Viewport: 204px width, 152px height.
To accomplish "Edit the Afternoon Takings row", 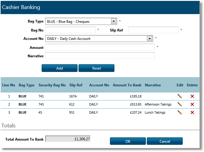I will (x=180, y=104).
